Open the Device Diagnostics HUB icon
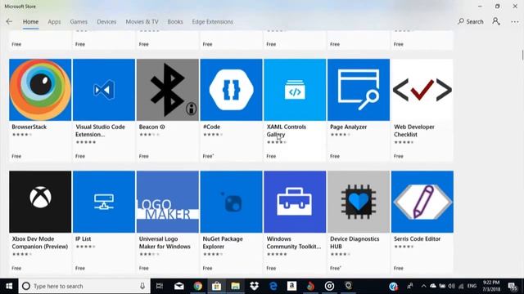Image resolution: width=524 pixels, height=294 pixels. click(359, 202)
